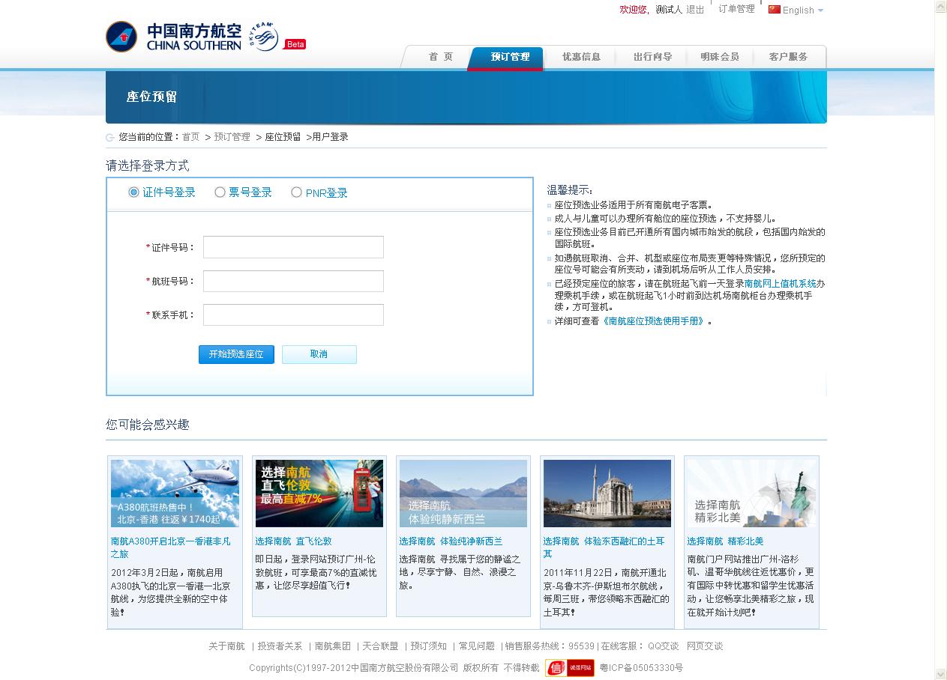The height and width of the screenshot is (680, 947).
Task: Focus the 联系手机 input field
Action: [x=293, y=315]
